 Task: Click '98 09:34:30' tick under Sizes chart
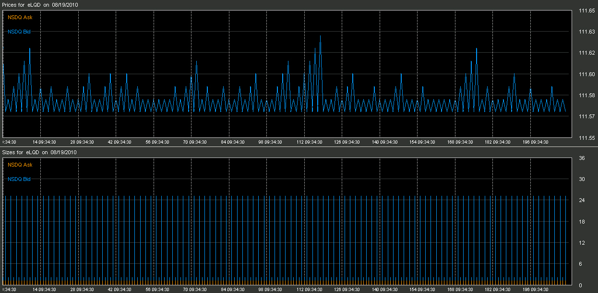pyautogui.click(x=270, y=290)
